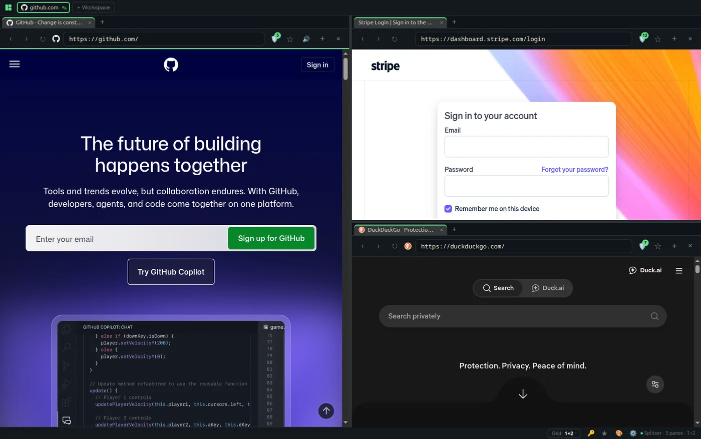Click the Search privately box
The image size is (701, 439).
point(523,316)
